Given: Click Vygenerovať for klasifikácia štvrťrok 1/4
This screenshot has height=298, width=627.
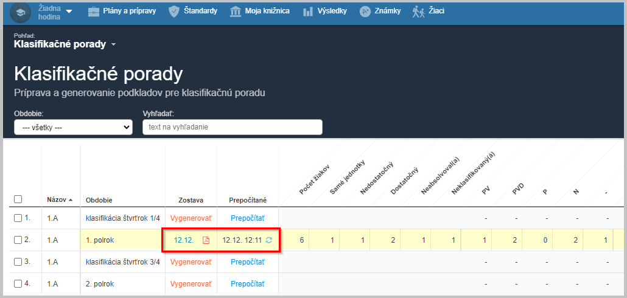Looking at the screenshot, I should (x=191, y=218).
